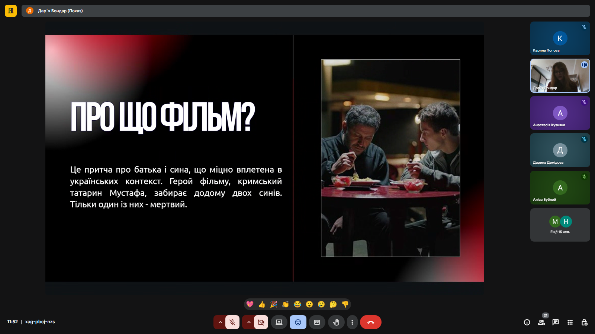This screenshot has height=334, width=595.
Task: Toggle the emoji reactions bar
Action: tap(298, 322)
